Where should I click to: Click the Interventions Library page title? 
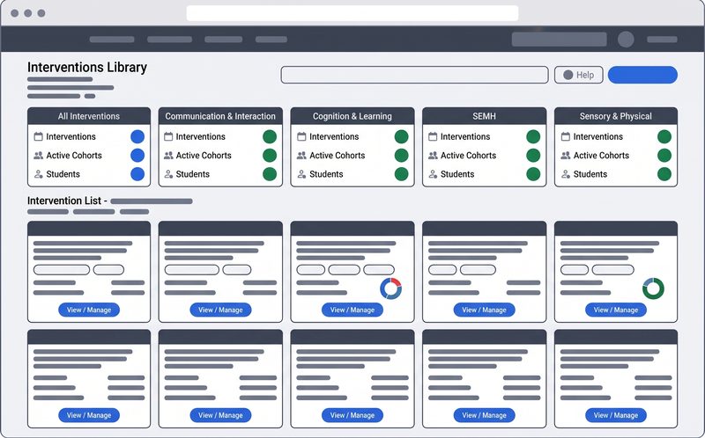click(x=87, y=68)
